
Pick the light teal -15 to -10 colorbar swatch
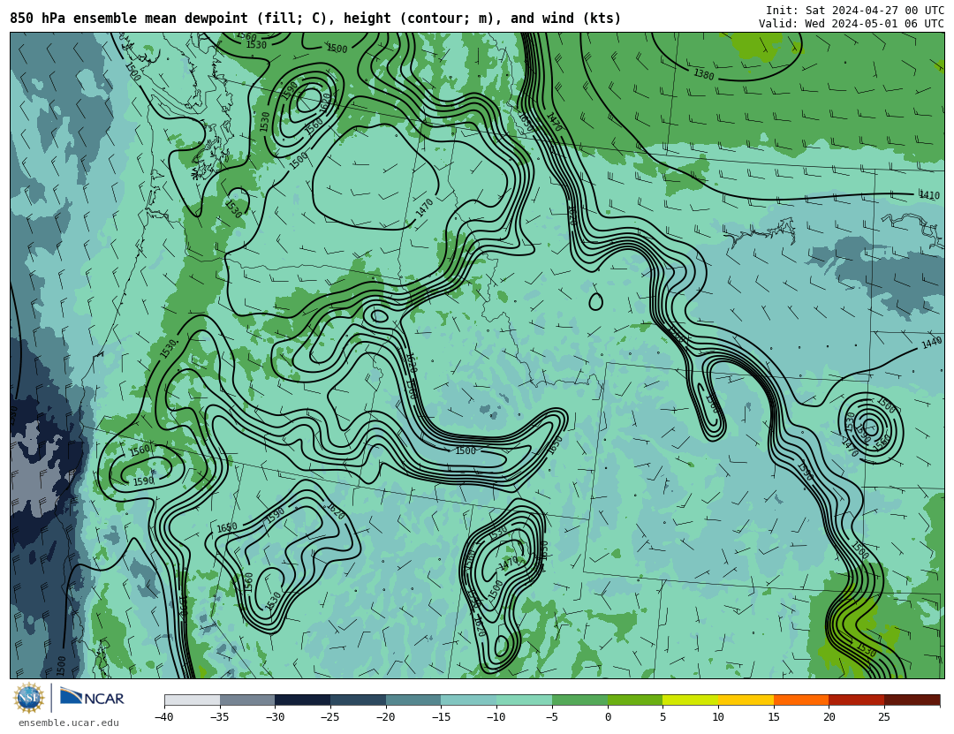click(469, 700)
